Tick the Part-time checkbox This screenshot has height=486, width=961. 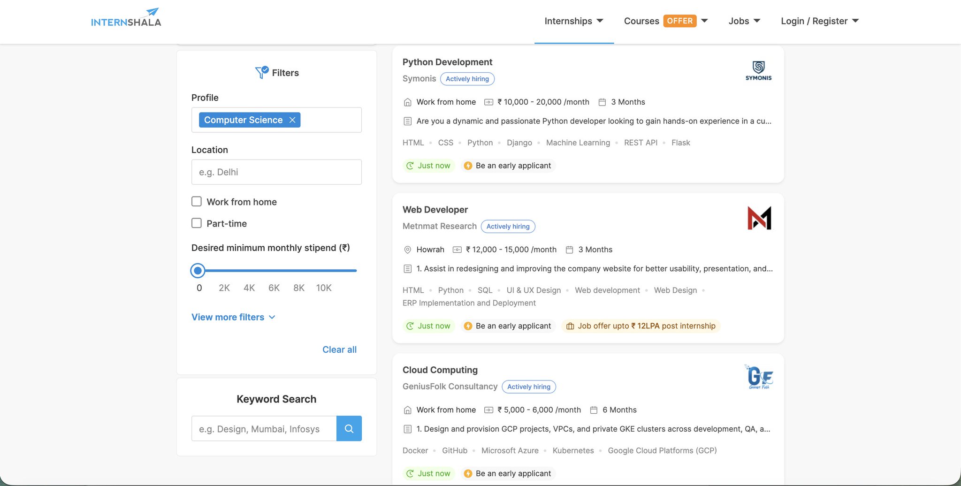click(x=197, y=223)
